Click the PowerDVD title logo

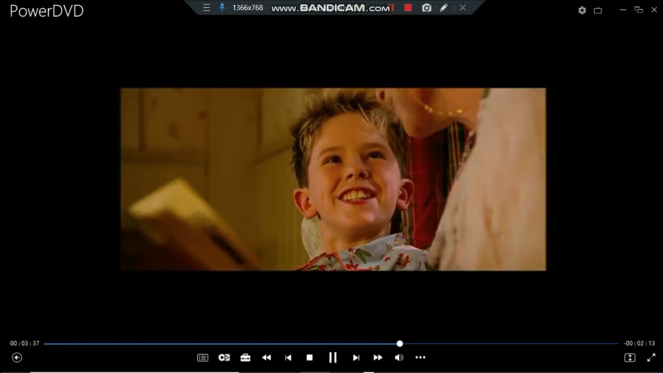pyautogui.click(x=47, y=11)
